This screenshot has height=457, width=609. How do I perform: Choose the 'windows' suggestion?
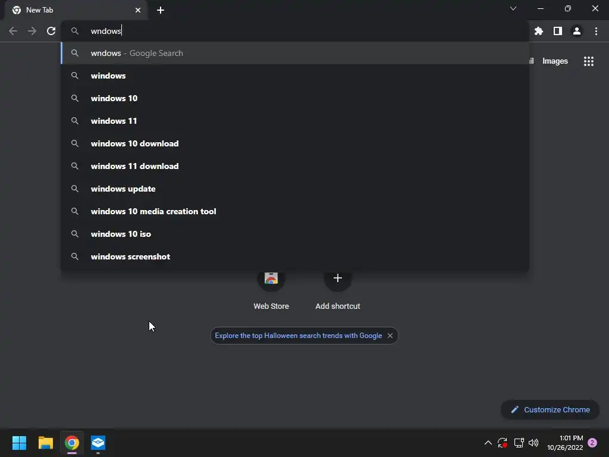pyautogui.click(x=295, y=76)
